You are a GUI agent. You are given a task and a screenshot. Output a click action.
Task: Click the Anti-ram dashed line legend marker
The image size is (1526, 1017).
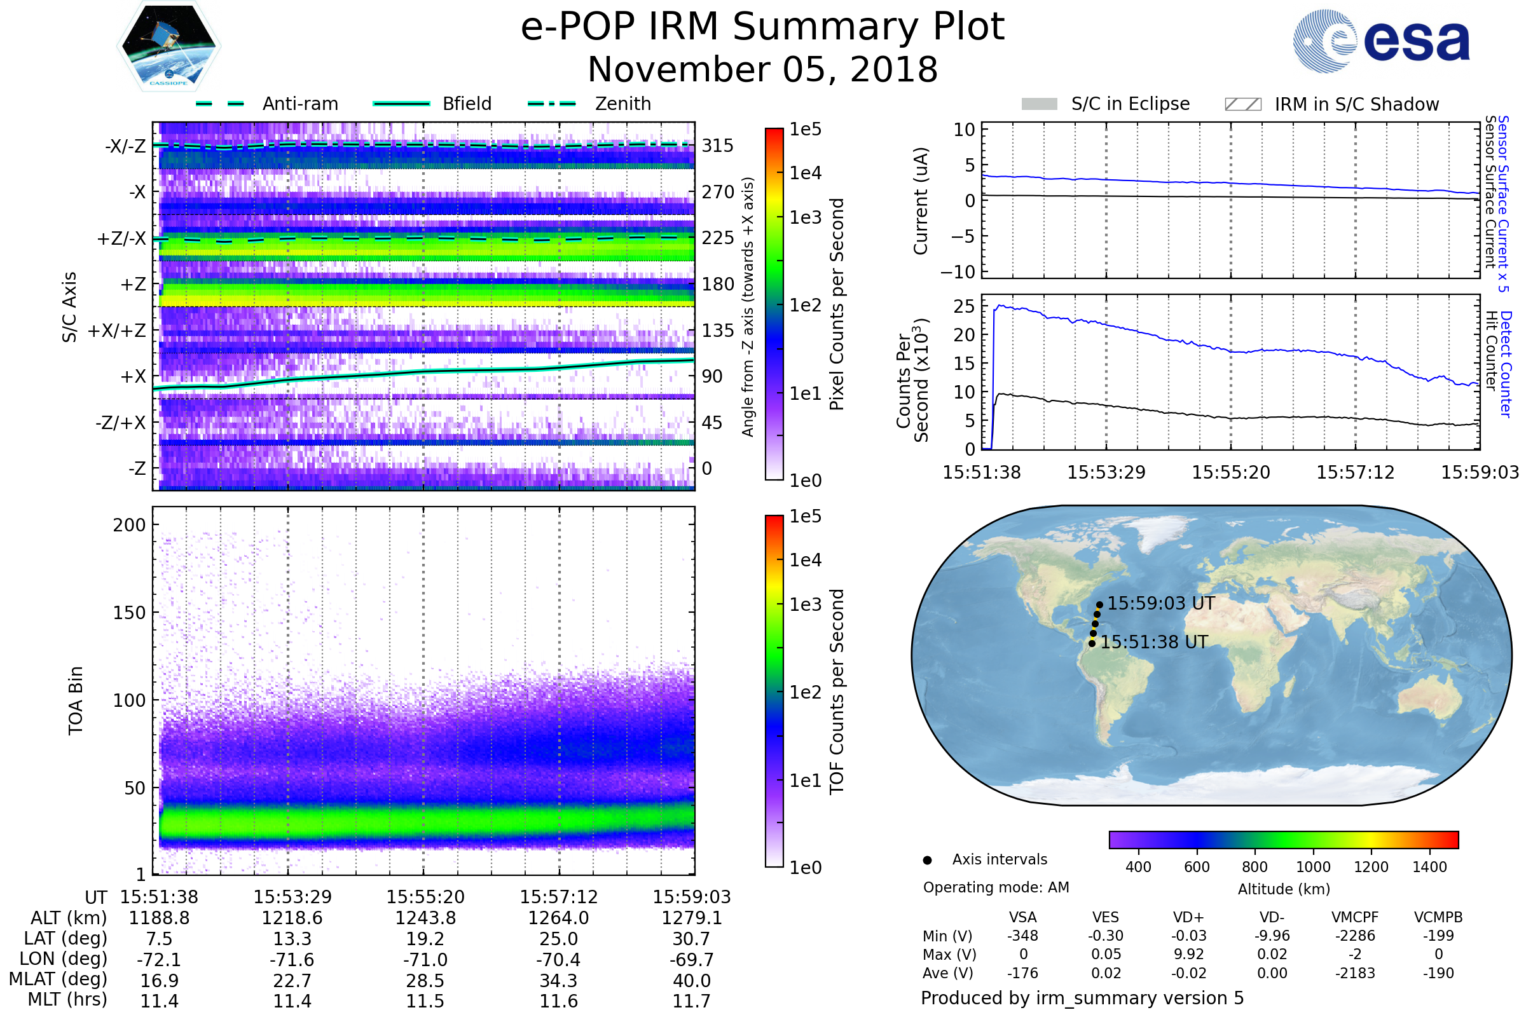point(220,104)
